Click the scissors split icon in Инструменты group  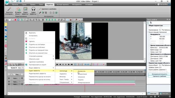[x=40, y=13]
